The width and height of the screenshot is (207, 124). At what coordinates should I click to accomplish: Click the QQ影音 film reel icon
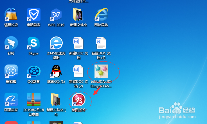coord(34,72)
